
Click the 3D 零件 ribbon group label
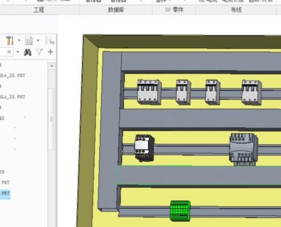pos(174,10)
